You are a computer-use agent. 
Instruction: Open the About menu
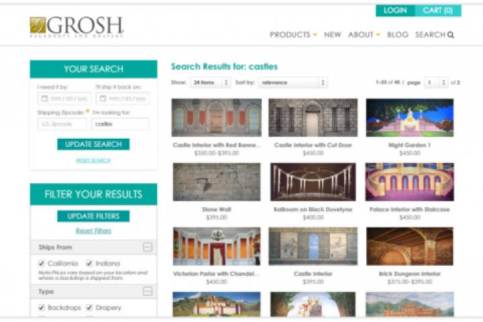364,35
